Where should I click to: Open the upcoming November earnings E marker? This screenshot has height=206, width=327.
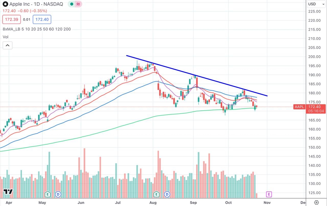click(269, 194)
